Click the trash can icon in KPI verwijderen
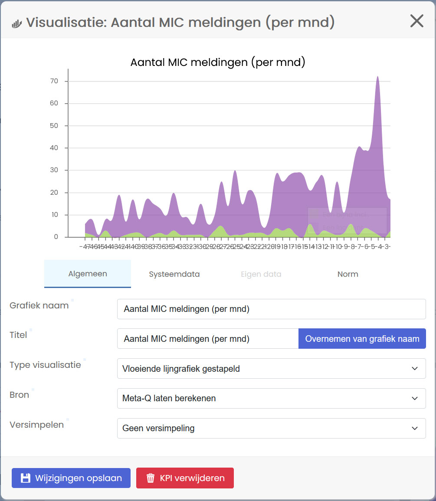This screenshot has height=501, width=436. pyautogui.click(x=150, y=478)
